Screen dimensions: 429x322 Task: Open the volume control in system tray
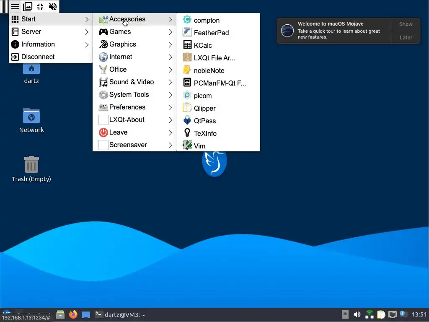coord(357,315)
